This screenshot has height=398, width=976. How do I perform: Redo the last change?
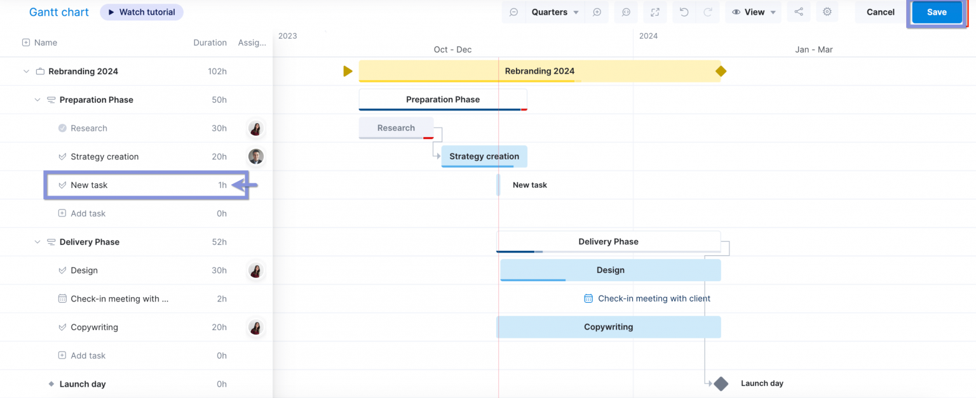(x=707, y=12)
